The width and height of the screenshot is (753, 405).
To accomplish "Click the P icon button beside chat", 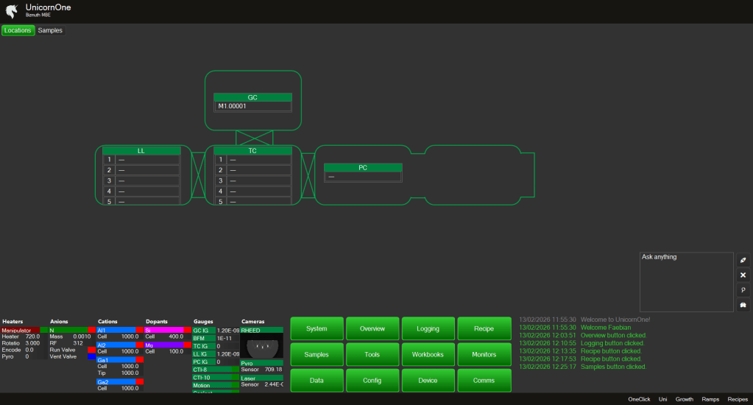I will click(743, 290).
